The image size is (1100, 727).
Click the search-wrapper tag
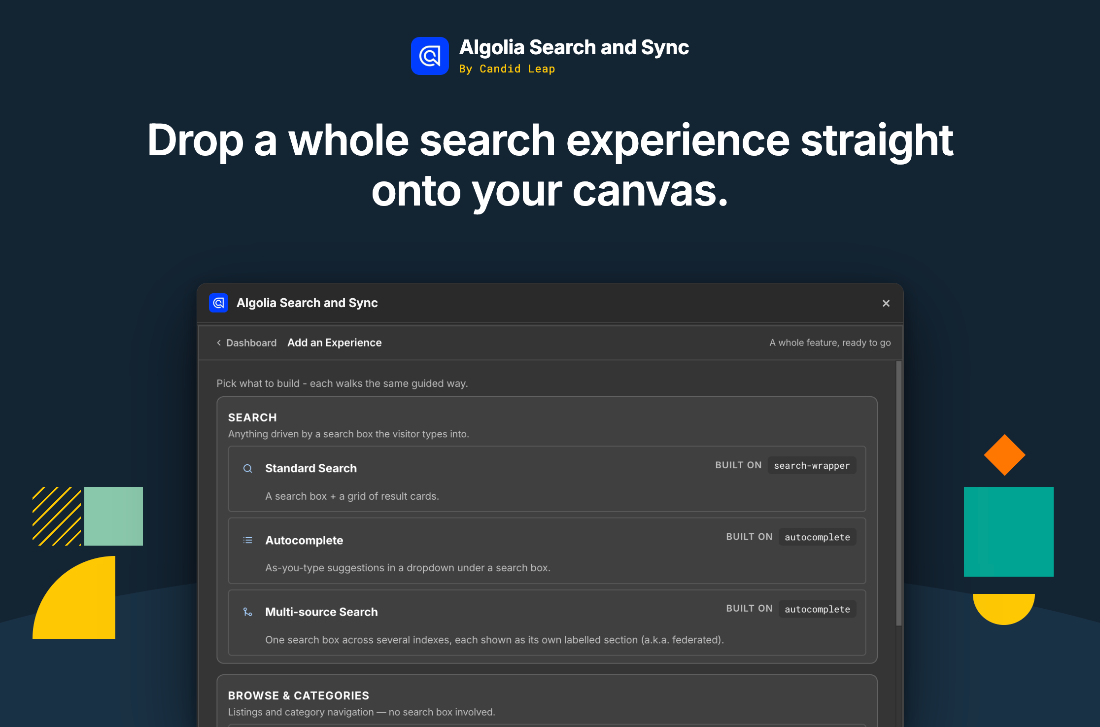(x=812, y=465)
